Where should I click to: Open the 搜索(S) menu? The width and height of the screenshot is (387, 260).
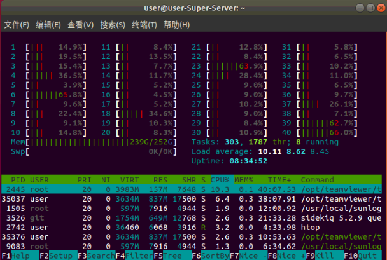(113, 25)
